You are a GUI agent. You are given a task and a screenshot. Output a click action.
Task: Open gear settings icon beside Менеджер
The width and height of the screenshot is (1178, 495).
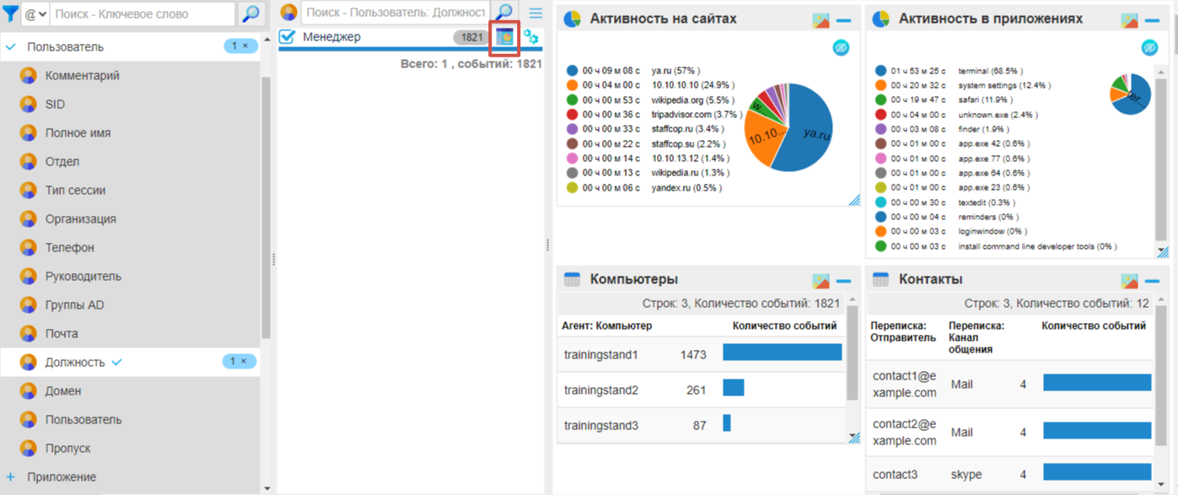pos(531,37)
